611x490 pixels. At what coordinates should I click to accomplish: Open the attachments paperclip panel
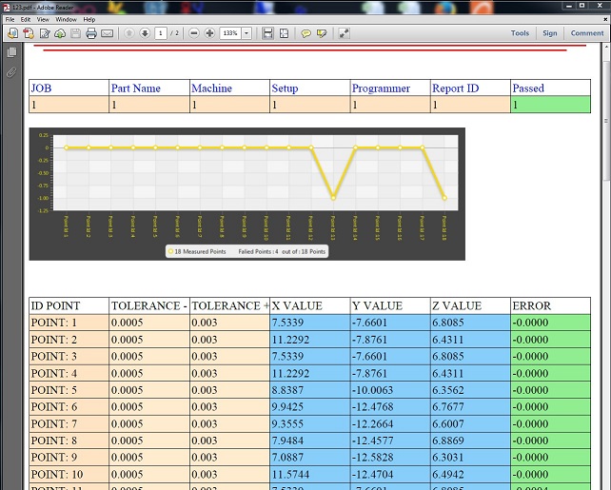(11, 72)
